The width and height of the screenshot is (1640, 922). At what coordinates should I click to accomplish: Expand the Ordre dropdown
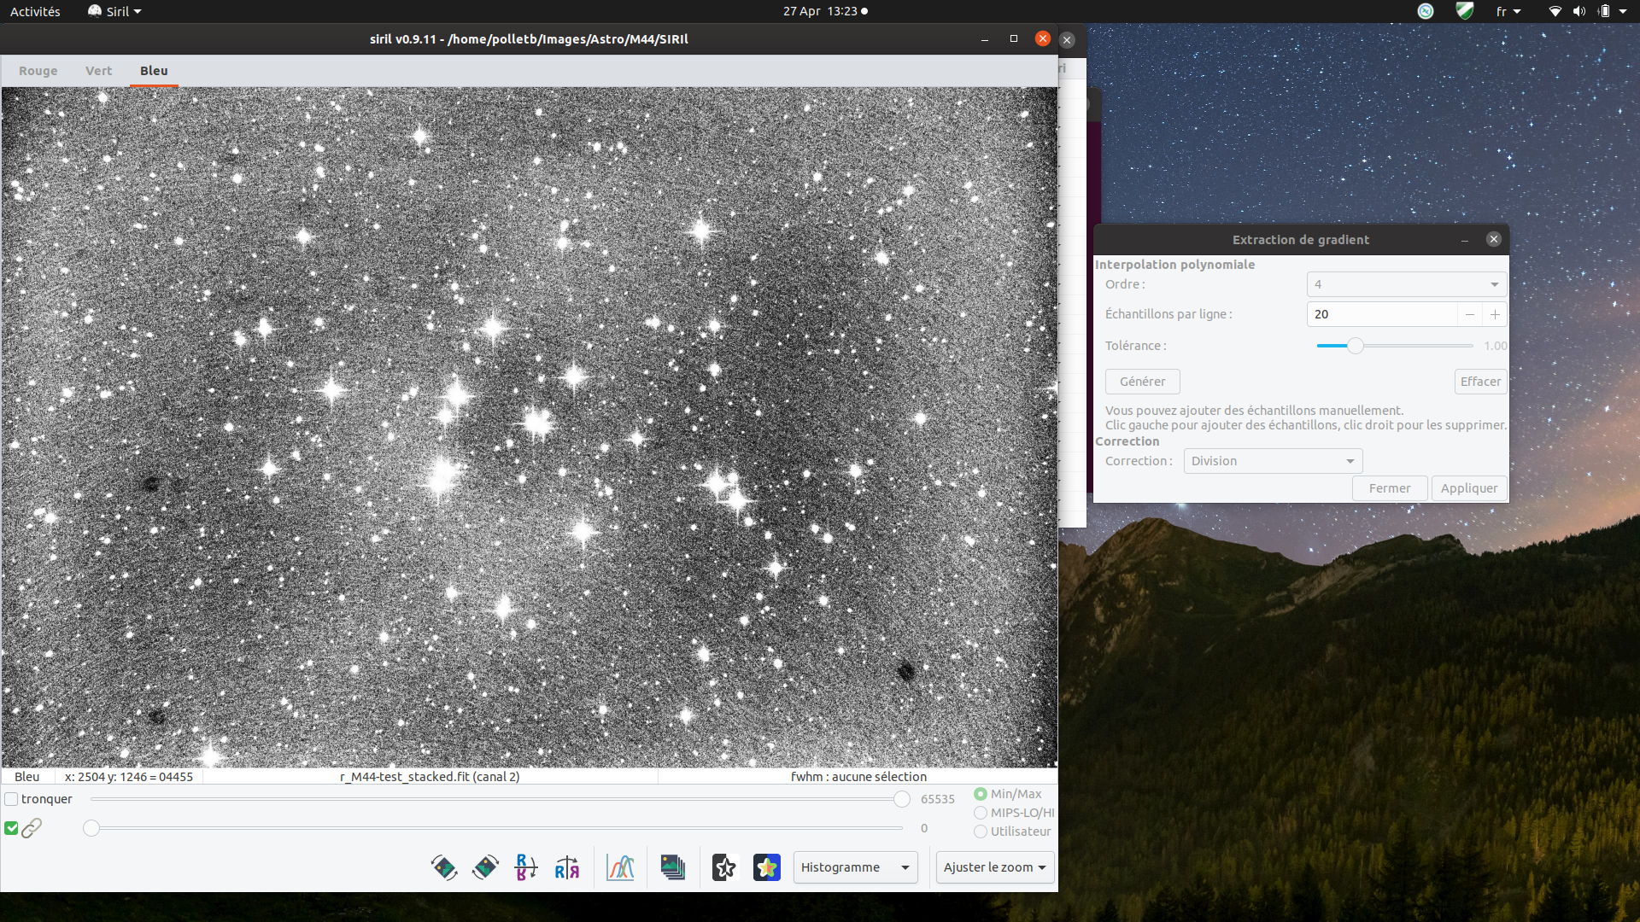[1406, 284]
